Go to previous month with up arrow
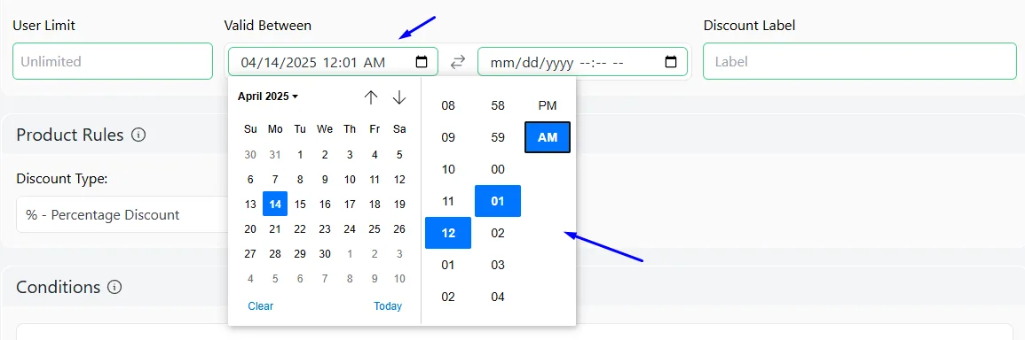Image resolution: width=1025 pixels, height=340 pixels. pos(371,98)
